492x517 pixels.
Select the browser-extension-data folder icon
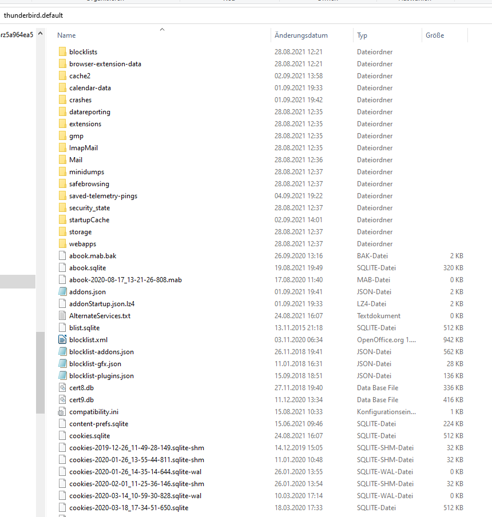tap(62, 63)
